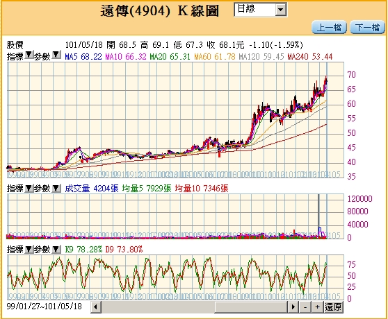Click the MA120 59.45 label
Screen dimensions: 388x319
click(261, 57)
